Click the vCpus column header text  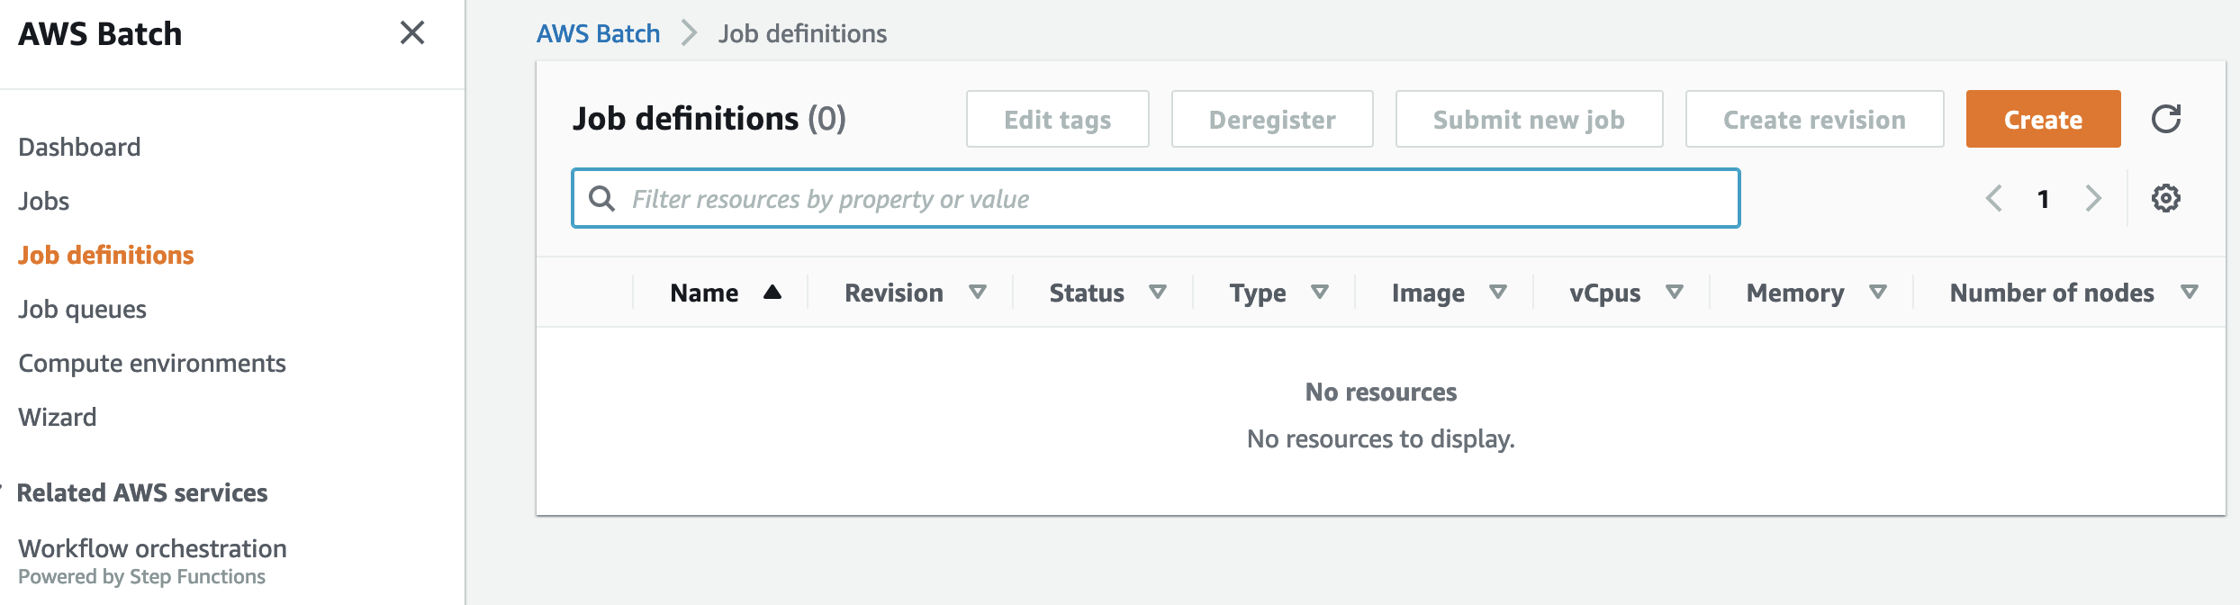[1604, 293]
